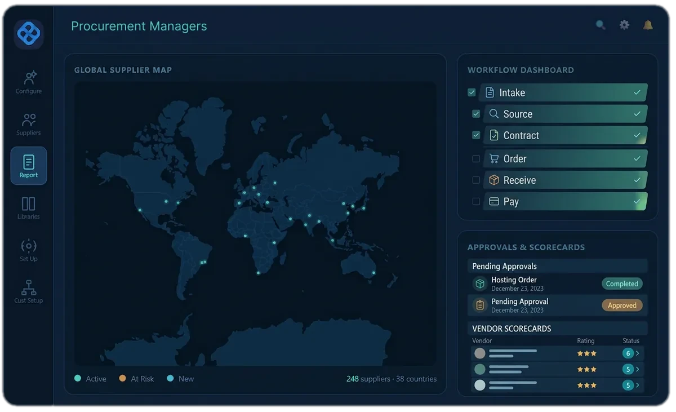
Task: Check the Pay checkbox
Action: pyautogui.click(x=476, y=201)
